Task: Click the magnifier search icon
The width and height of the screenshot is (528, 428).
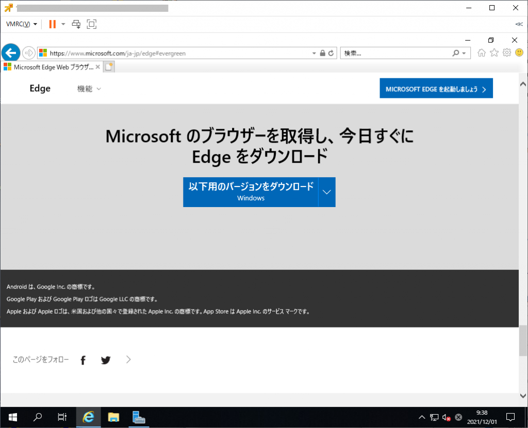Action: [456, 53]
